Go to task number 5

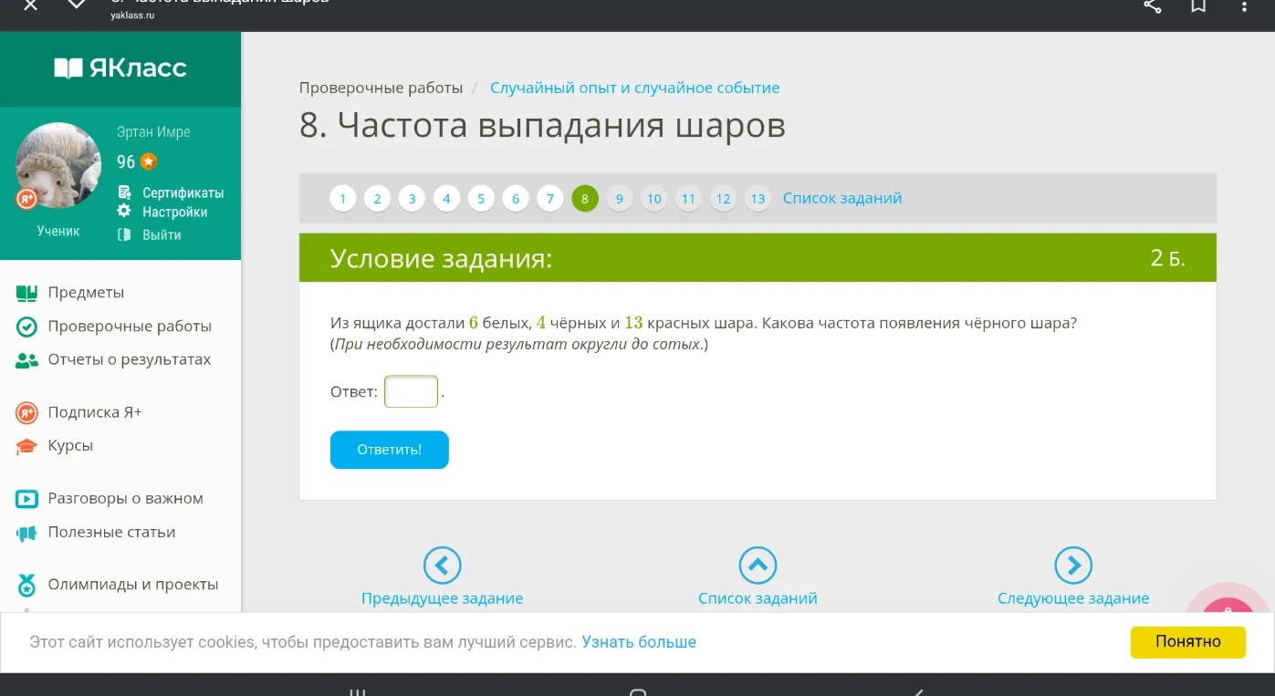pos(481,198)
